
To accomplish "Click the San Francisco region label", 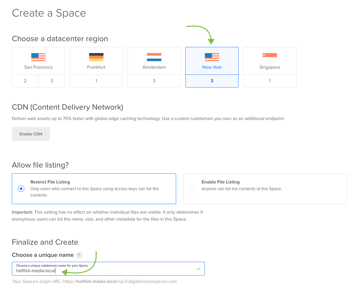I will [x=38, y=67].
